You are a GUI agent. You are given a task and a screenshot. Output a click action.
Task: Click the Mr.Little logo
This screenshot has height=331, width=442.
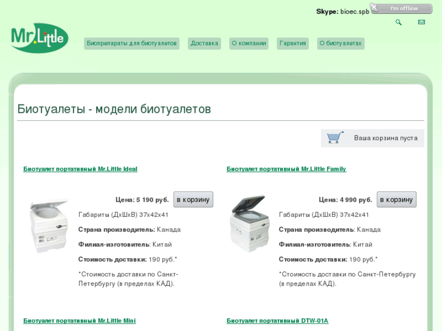point(40,38)
